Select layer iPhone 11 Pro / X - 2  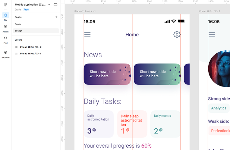pos(30,47)
